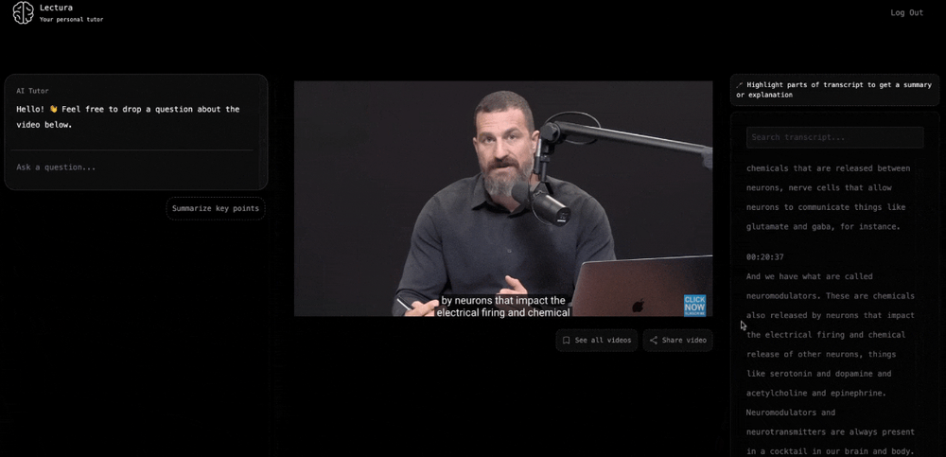Image resolution: width=946 pixels, height=457 pixels.
Task: Click the Hello greeting message in AI Tutor
Action: tap(128, 117)
